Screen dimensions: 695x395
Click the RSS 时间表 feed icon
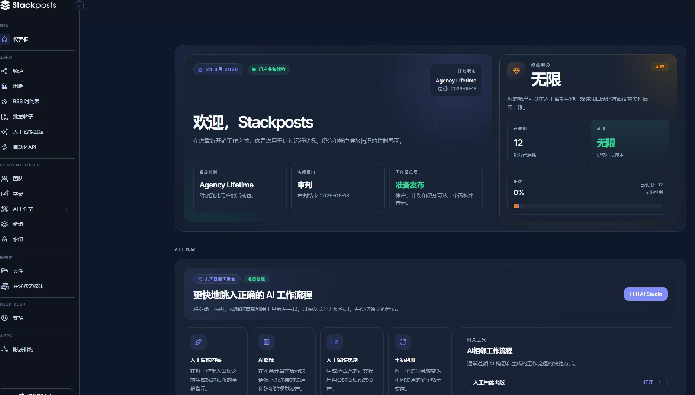[x=5, y=101]
